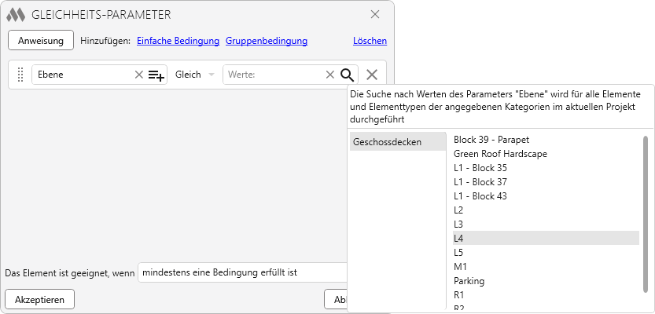Screen dimensions: 655x314
Task: Choose L4 from the value list
Action: [x=458, y=238]
